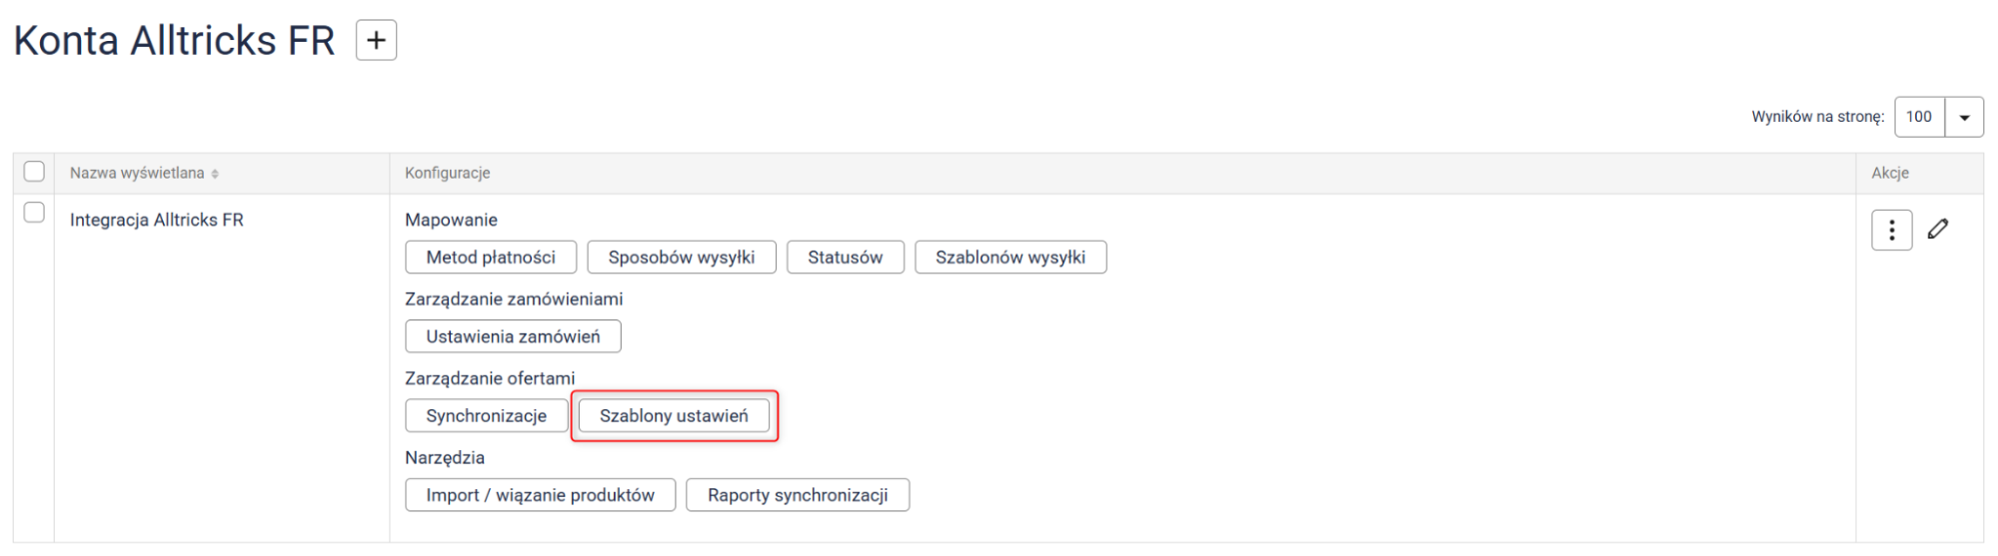Open Szablony ustawień
This screenshot has width=1998, height=556.
[674, 416]
